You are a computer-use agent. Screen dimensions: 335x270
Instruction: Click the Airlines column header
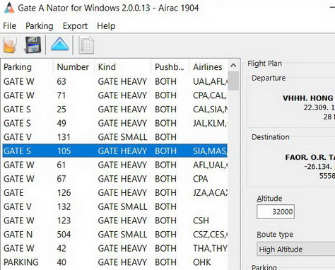pos(208,67)
